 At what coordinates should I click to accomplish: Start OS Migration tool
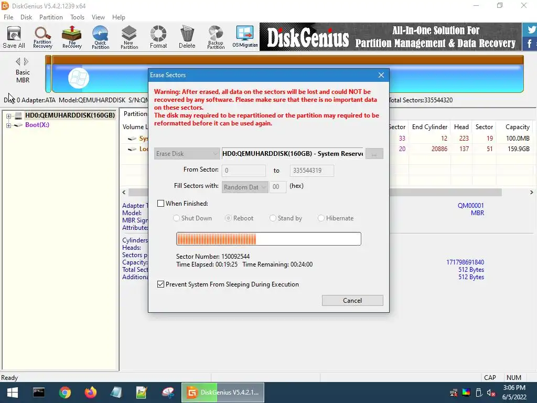pyautogui.click(x=245, y=37)
